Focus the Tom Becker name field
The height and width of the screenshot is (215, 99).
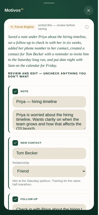tap(49, 153)
